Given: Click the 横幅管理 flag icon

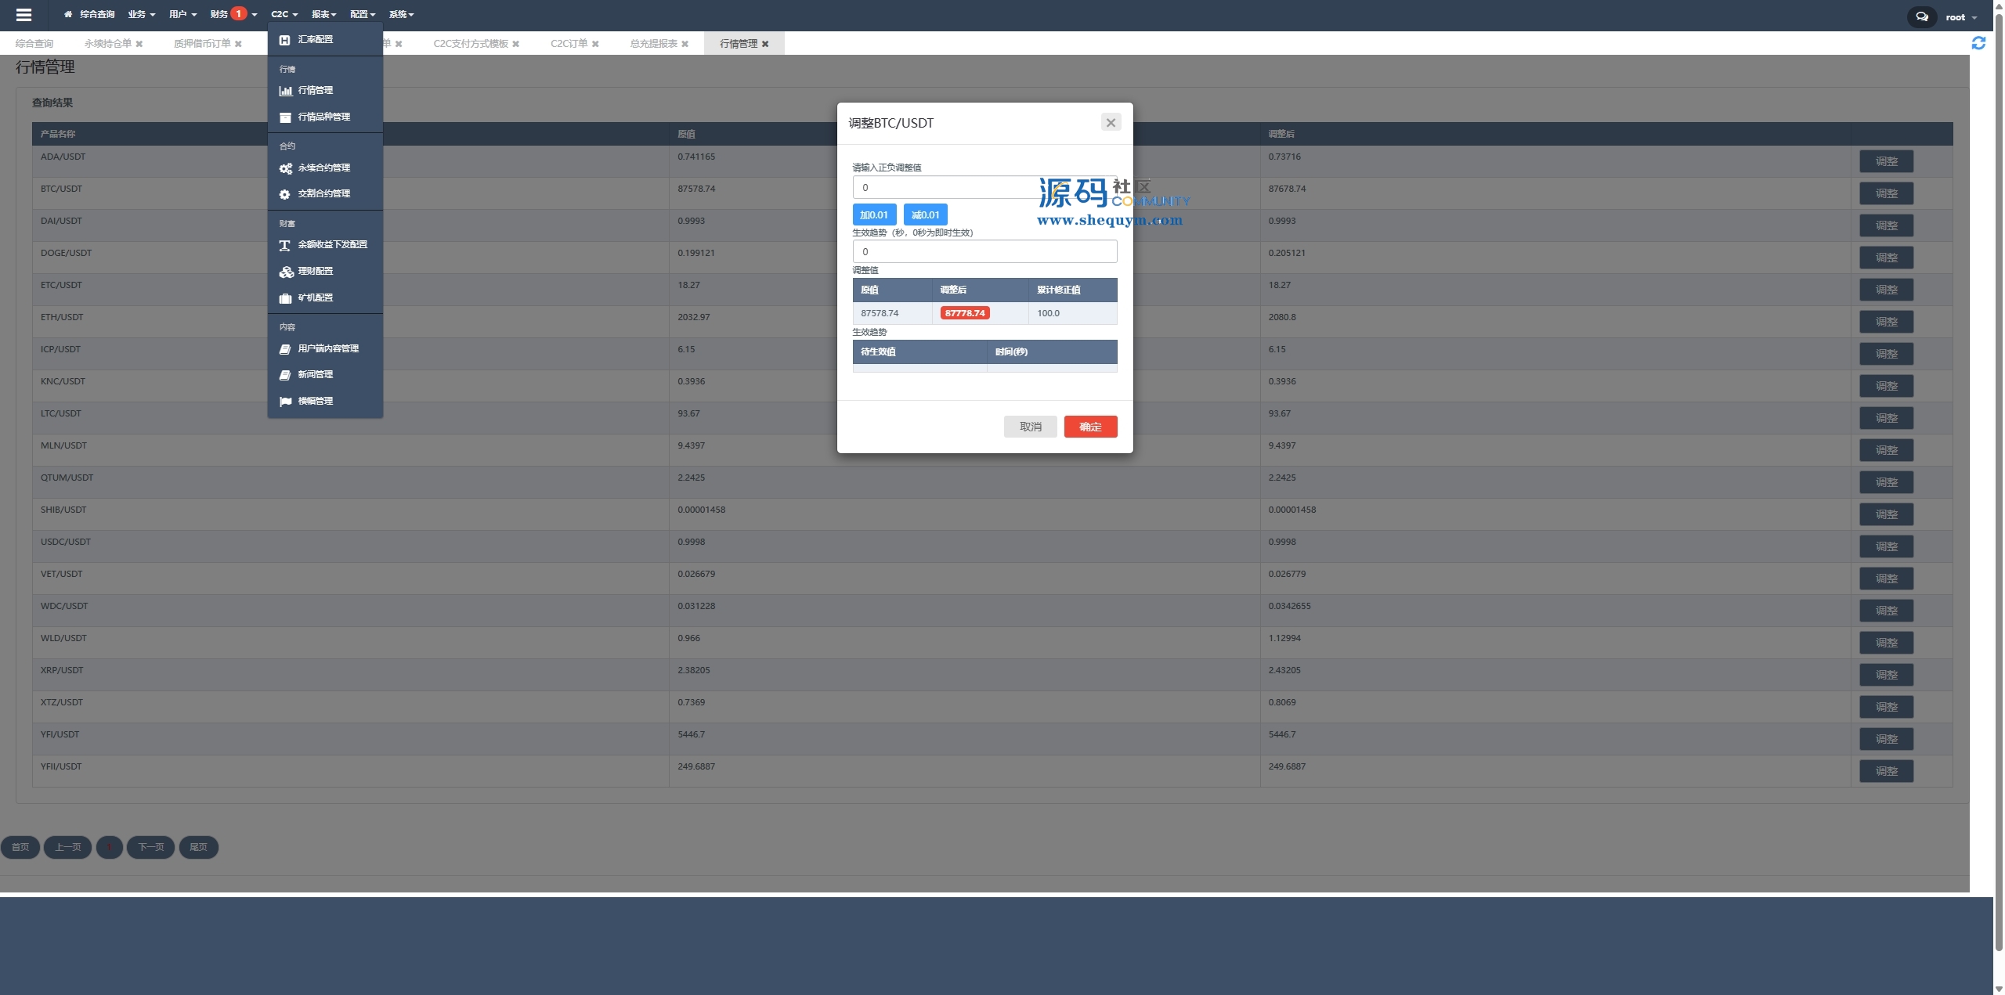Looking at the screenshot, I should 285,402.
